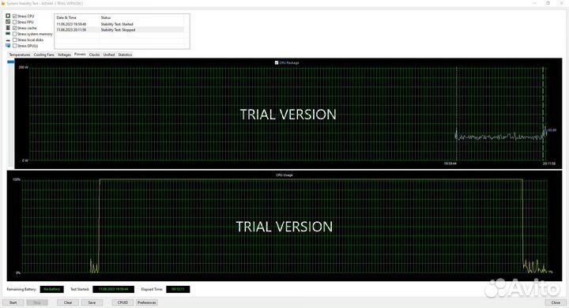This screenshot has width=569, height=308.
Task: Click the Save button
Action: 92,302
